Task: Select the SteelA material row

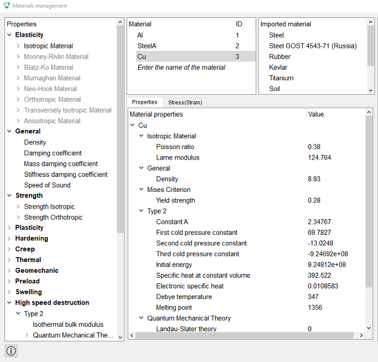Action: [191, 46]
